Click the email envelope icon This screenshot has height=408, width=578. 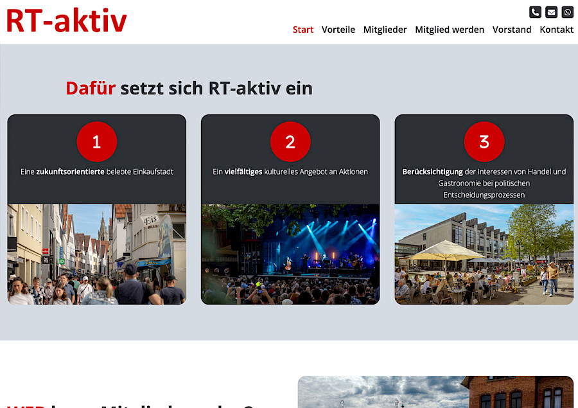pos(552,12)
